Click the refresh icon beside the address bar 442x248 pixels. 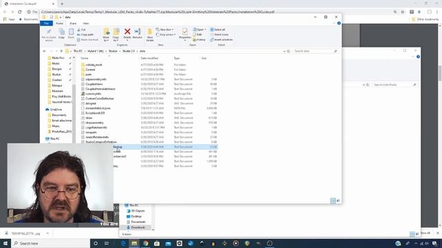point(289,51)
